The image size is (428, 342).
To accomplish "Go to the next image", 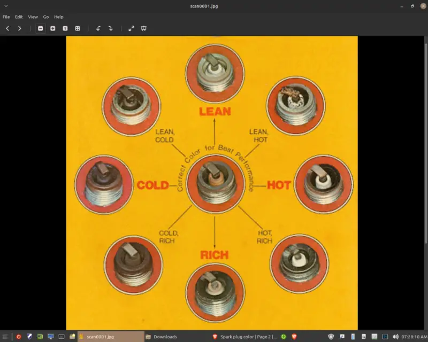I will (x=20, y=28).
